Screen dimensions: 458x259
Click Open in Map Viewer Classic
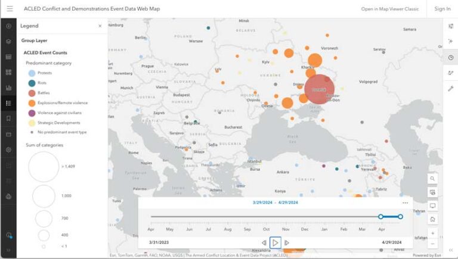click(390, 9)
